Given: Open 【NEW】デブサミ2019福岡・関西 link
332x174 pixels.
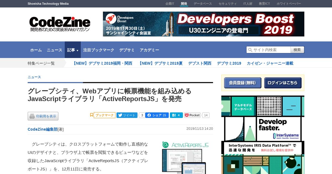Looking at the screenshot, I should [x=102, y=63].
